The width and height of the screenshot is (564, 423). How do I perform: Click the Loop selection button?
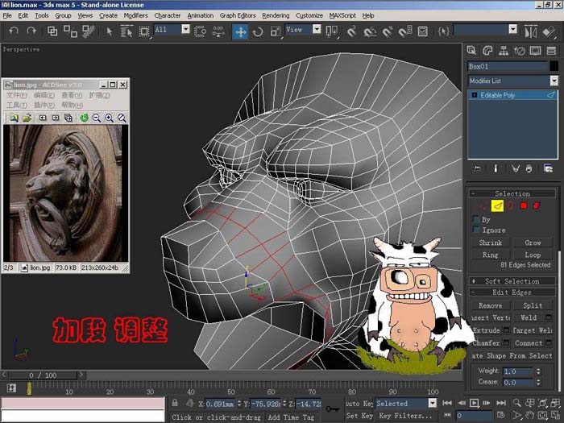(x=533, y=255)
